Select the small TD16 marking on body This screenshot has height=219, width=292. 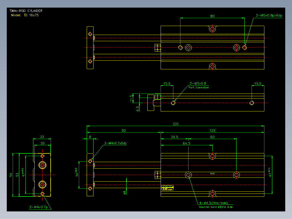click(x=212, y=173)
